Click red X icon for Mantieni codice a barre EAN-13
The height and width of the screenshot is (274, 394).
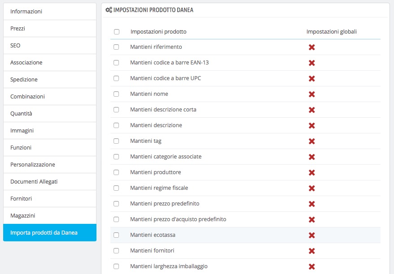tap(312, 63)
